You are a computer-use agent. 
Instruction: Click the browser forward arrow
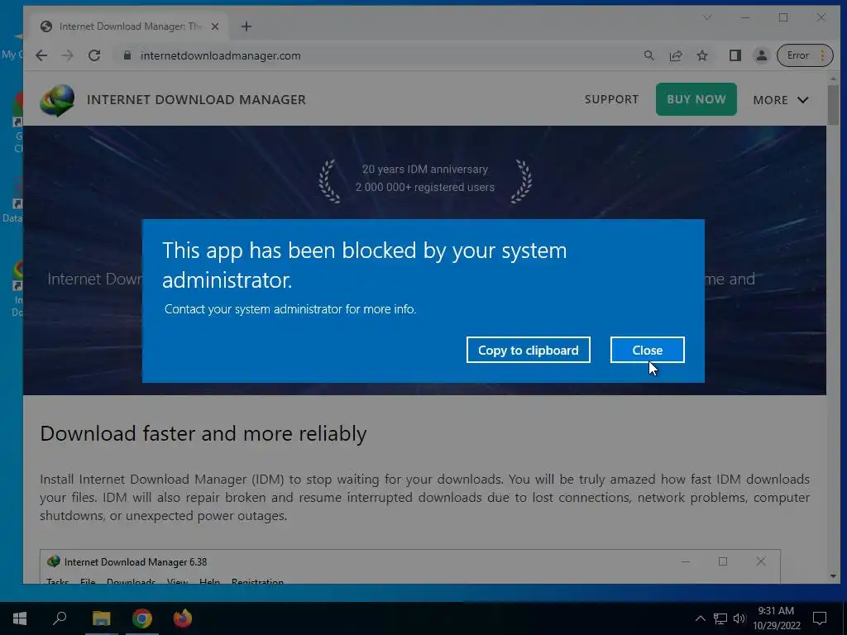[x=68, y=55]
